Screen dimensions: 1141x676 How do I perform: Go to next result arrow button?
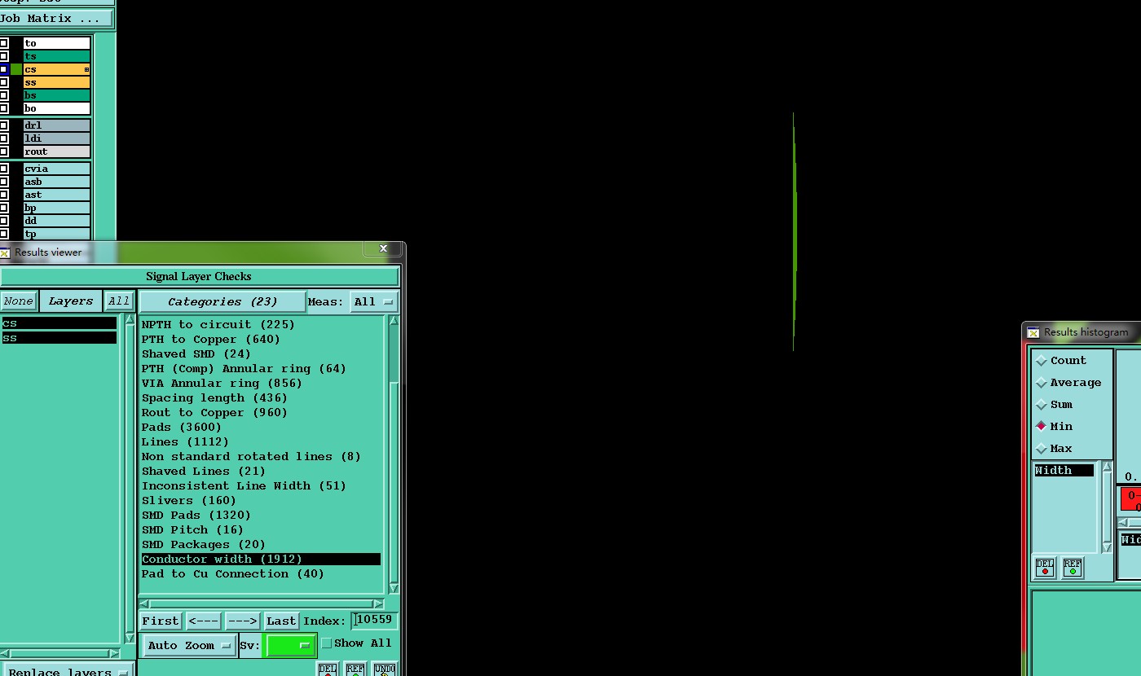pyautogui.click(x=242, y=621)
